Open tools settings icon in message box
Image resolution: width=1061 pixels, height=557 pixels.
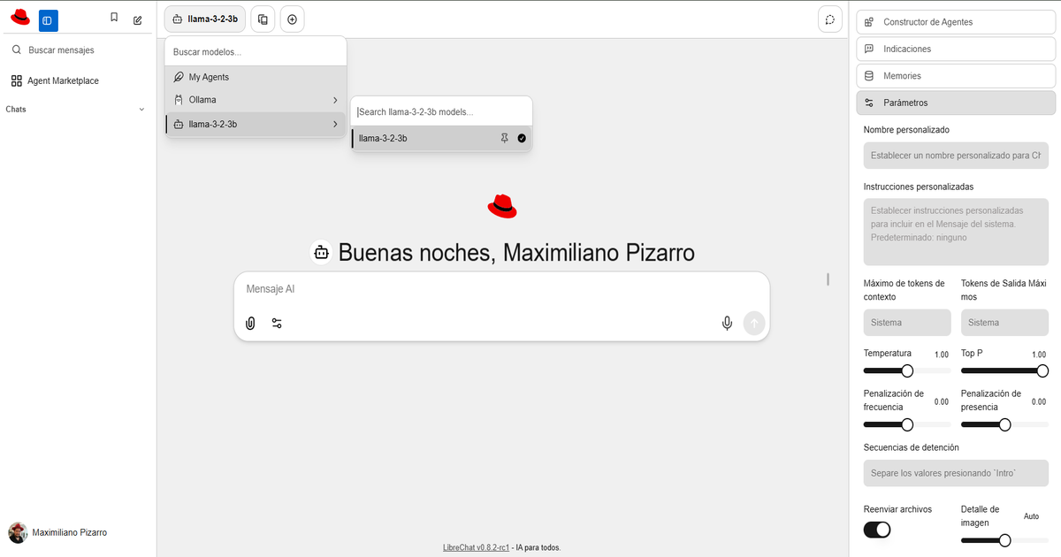click(x=277, y=324)
